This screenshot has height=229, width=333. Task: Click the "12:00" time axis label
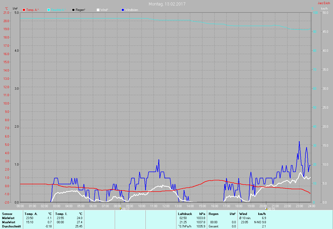click(x=166, y=206)
